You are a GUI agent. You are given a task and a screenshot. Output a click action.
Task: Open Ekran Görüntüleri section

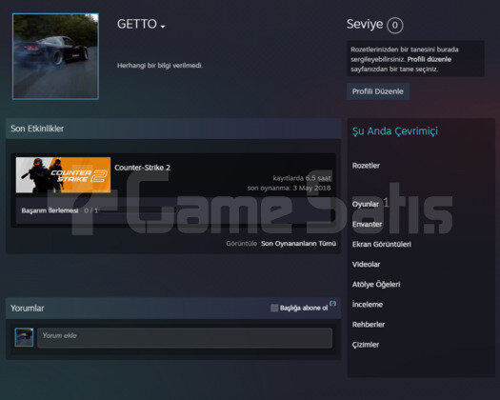pos(382,244)
